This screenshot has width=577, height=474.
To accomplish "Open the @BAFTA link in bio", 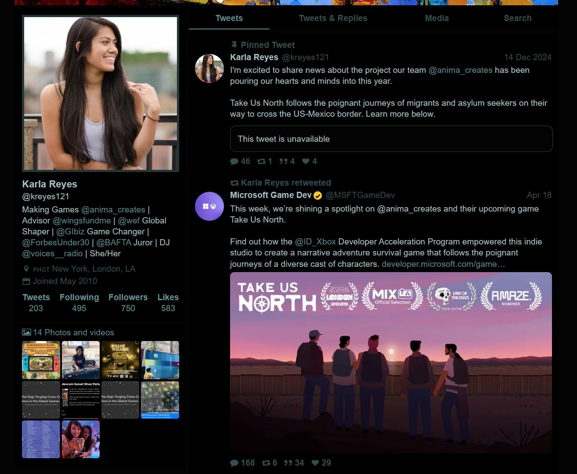I will [114, 243].
